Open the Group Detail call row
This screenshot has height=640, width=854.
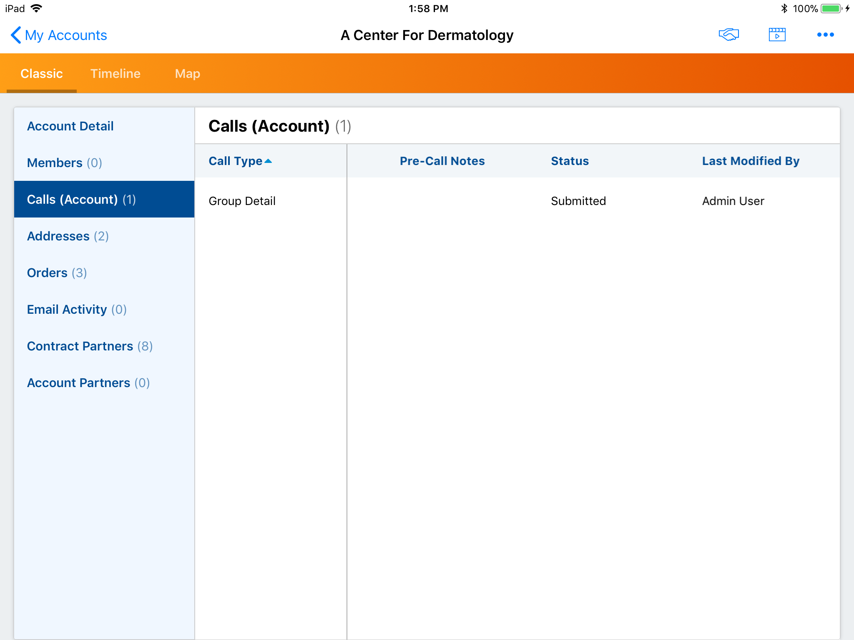[x=242, y=201]
